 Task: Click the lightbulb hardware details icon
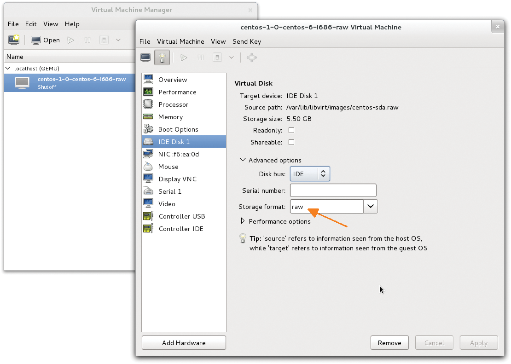(162, 57)
